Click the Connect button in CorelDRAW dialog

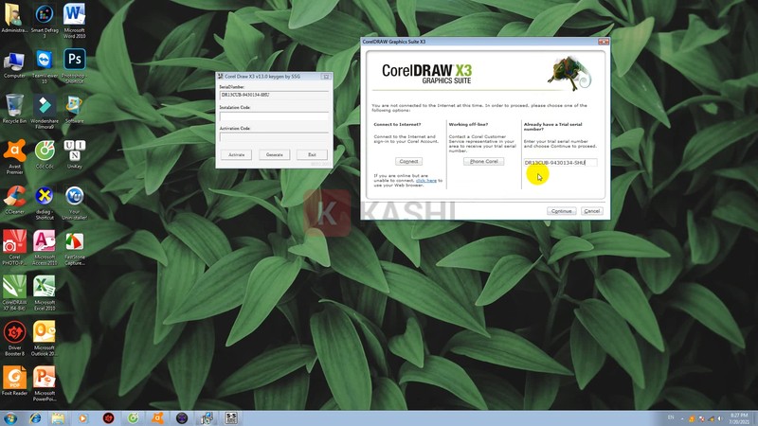[408, 161]
